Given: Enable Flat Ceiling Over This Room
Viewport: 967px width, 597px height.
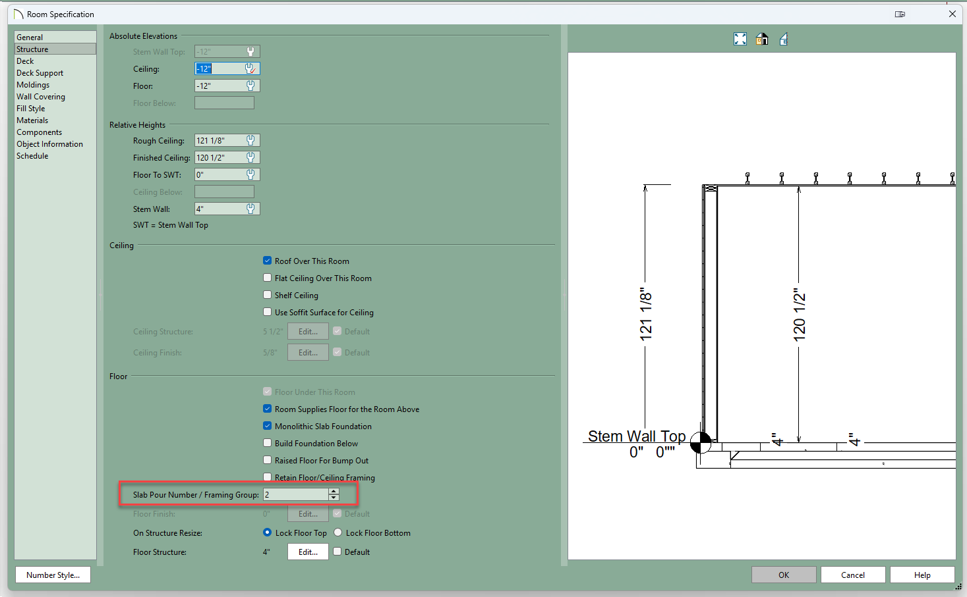Looking at the screenshot, I should pos(268,278).
